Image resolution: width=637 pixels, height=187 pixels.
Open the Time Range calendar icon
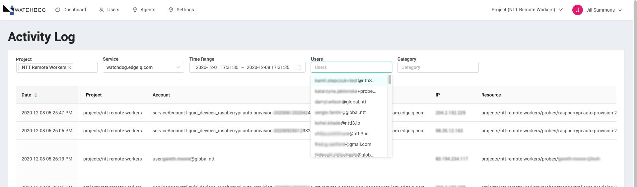click(x=299, y=67)
